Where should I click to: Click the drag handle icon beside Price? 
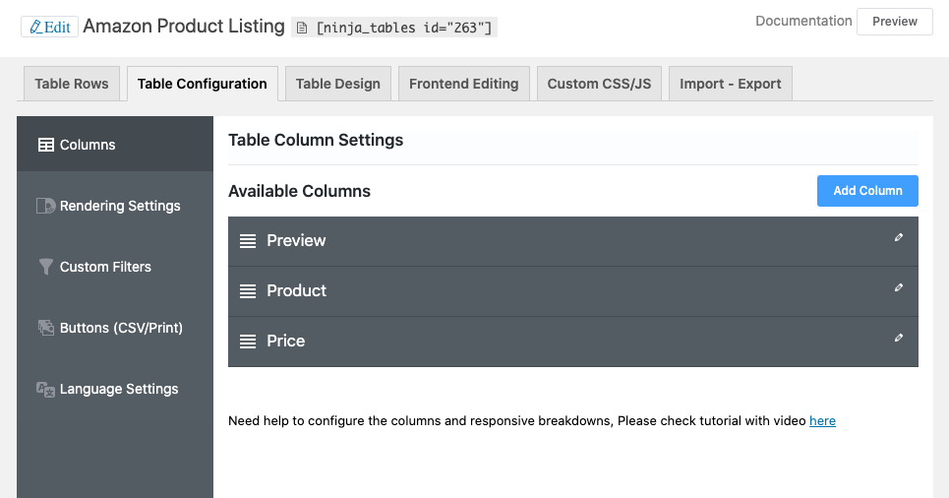[248, 342]
